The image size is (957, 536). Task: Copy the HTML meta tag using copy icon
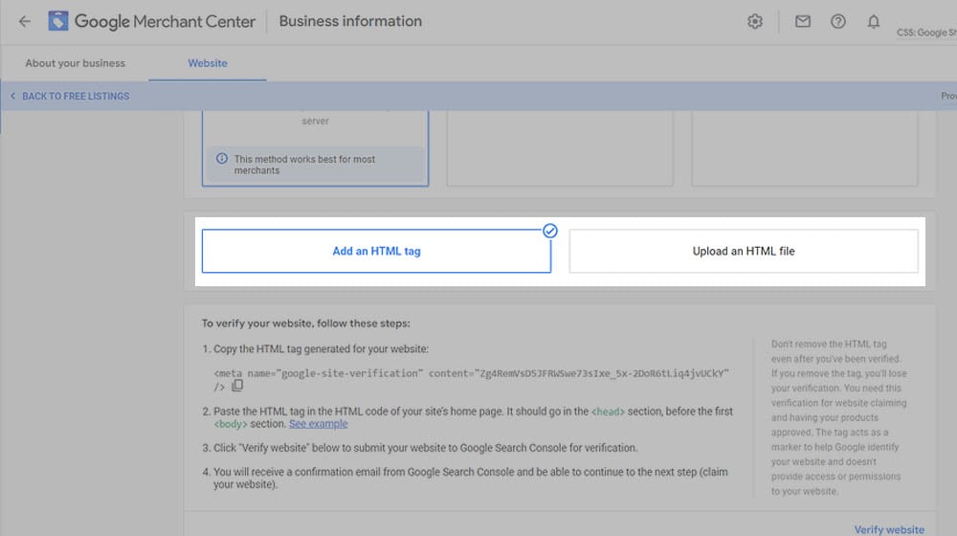237,386
